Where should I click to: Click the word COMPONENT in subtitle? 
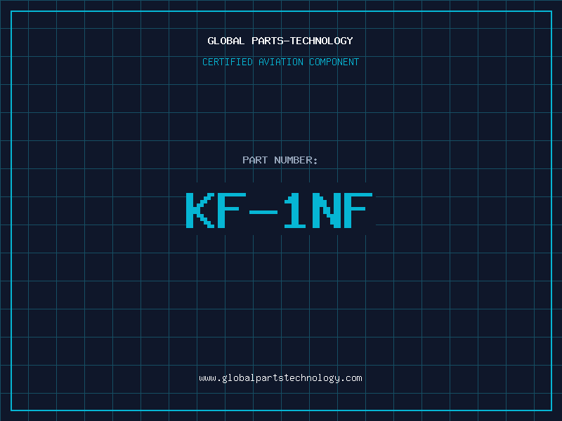[x=334, y=62]
